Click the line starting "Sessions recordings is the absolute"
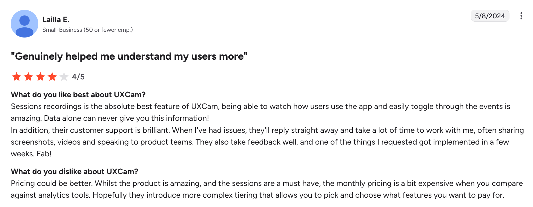The width and height of the screenshot is (533, 207). pos(260,107)
